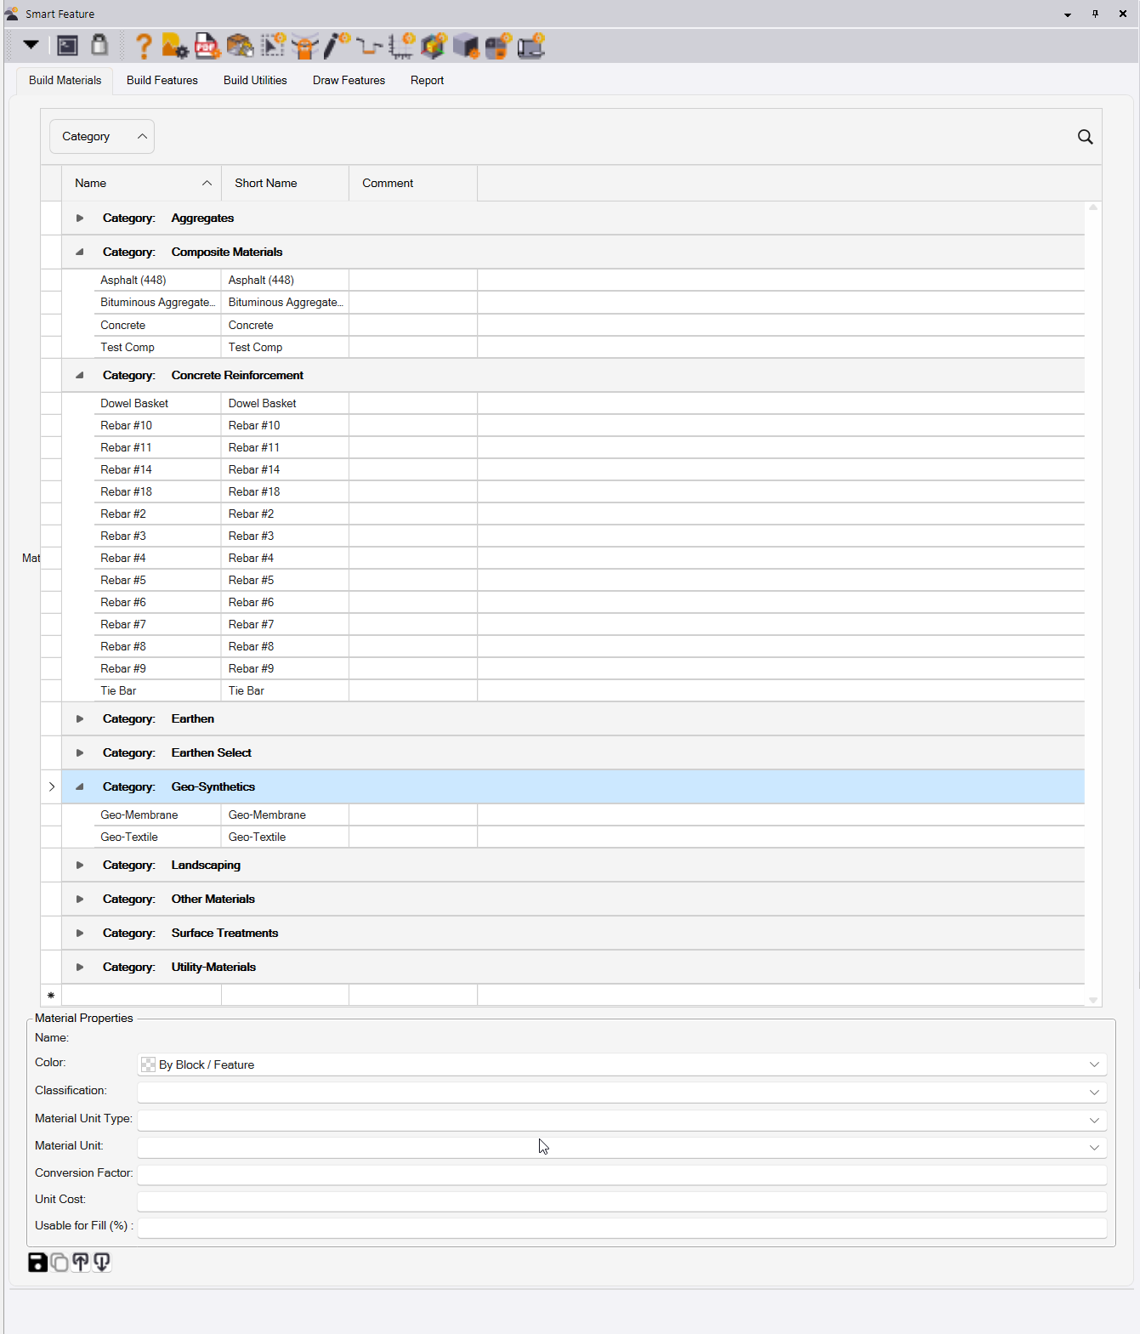The height and width of the screenshot is (1334, 1140).
Task: Click the Category grouping button
Action: [x=102, y=137]
